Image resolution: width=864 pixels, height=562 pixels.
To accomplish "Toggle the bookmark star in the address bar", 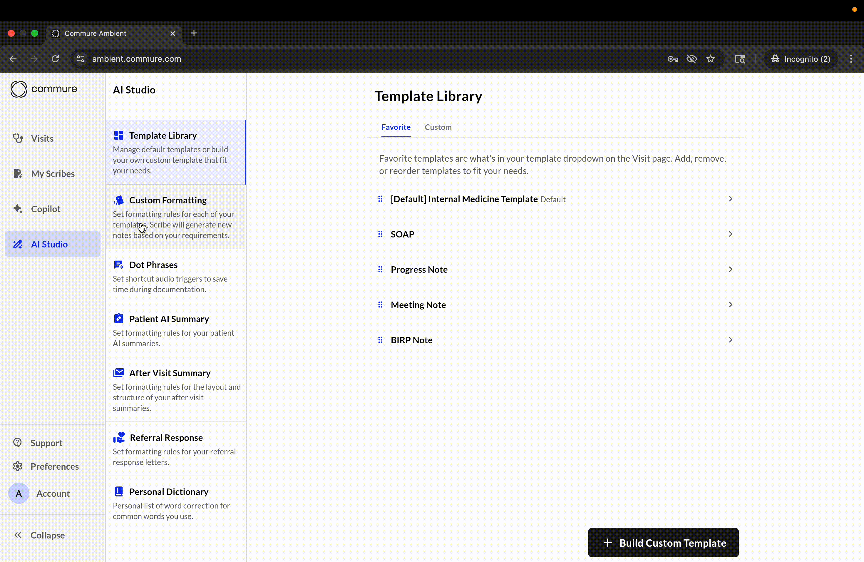I will click(x=711, y=59).
